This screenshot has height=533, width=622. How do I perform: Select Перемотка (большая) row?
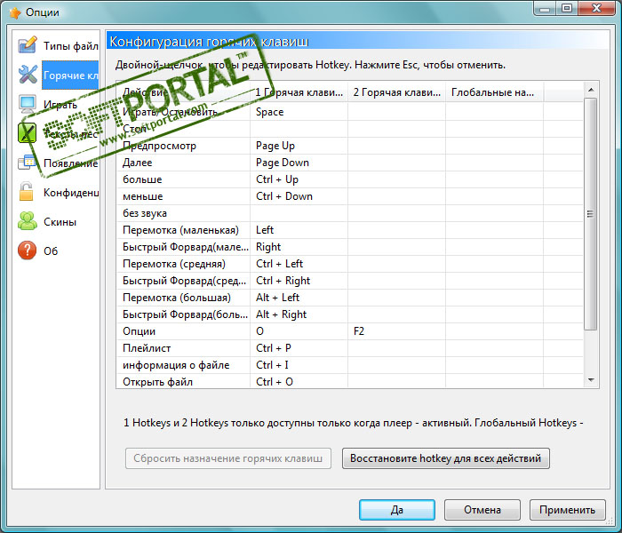click(x=350, y=298)
